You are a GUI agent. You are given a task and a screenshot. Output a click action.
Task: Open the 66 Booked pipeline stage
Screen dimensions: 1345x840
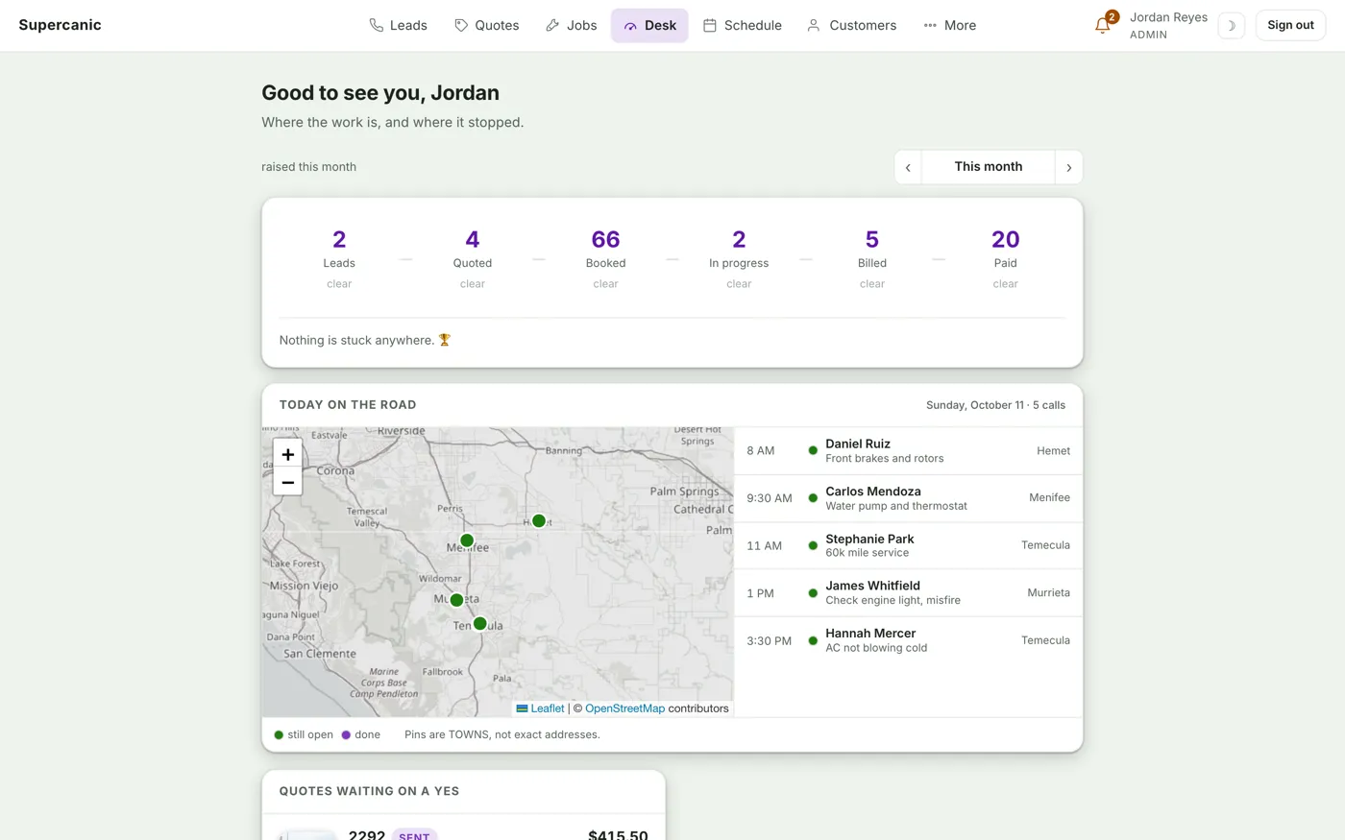tap(605, 258)
